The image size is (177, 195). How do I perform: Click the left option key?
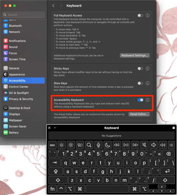coord(70,189)
